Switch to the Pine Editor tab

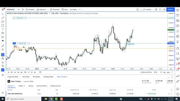pyautogui.click(x=36, y=77)
